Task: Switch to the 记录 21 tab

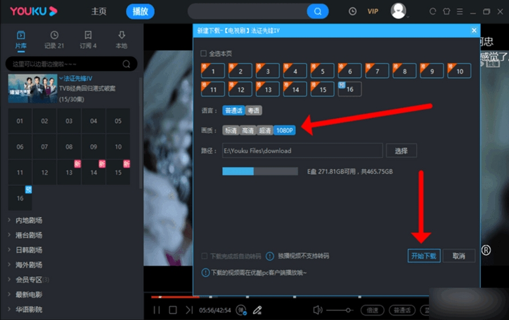Action: (54, 39)
